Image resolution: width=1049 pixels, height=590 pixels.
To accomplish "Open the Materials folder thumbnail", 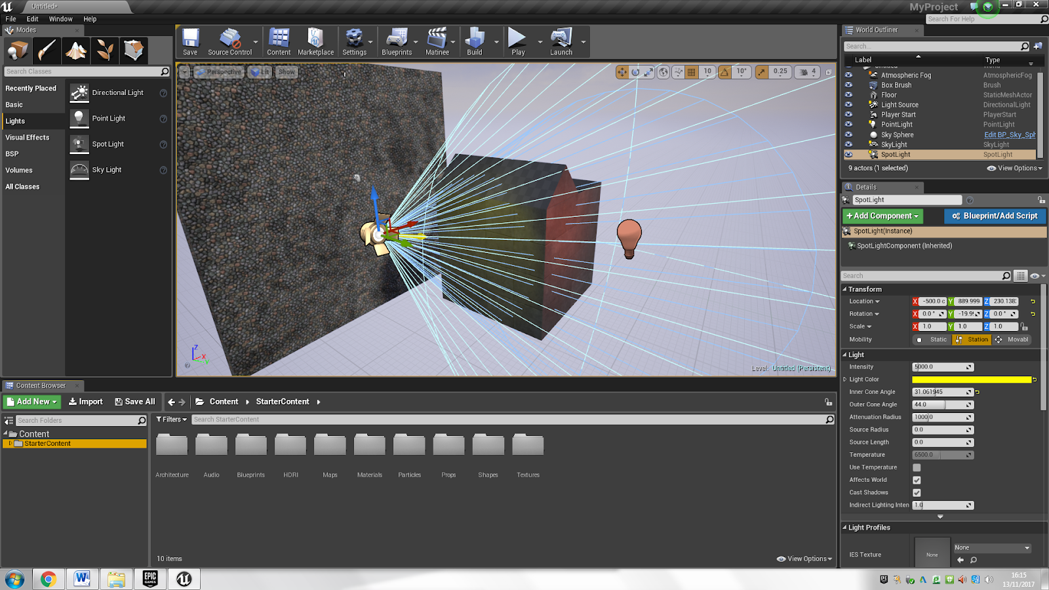I will 370,445.
